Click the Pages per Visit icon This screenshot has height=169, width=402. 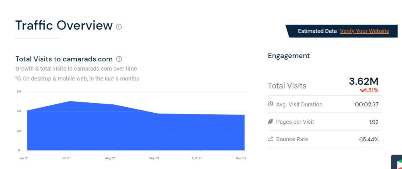click(x=271, y=122)
